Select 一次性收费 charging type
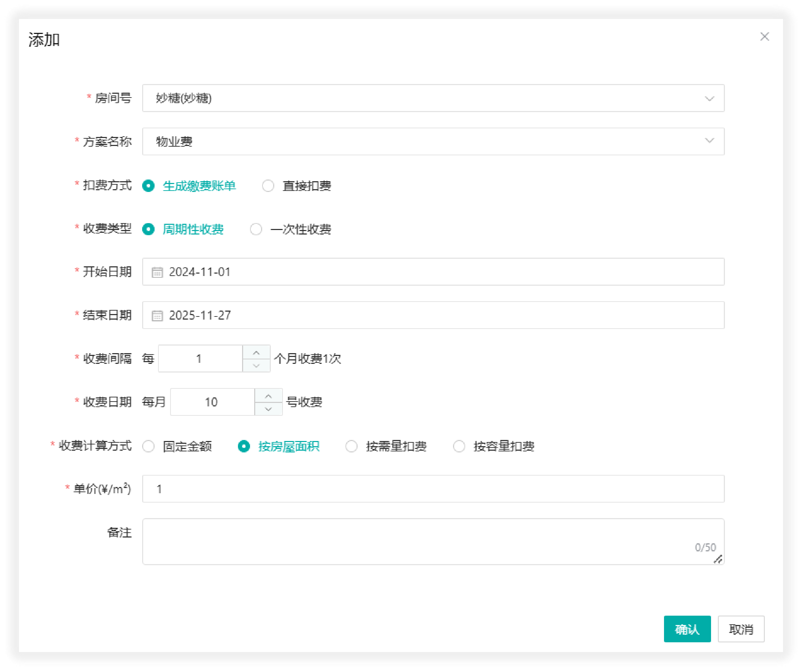Viewport: 802px width, 671px height. click(256, 229)
